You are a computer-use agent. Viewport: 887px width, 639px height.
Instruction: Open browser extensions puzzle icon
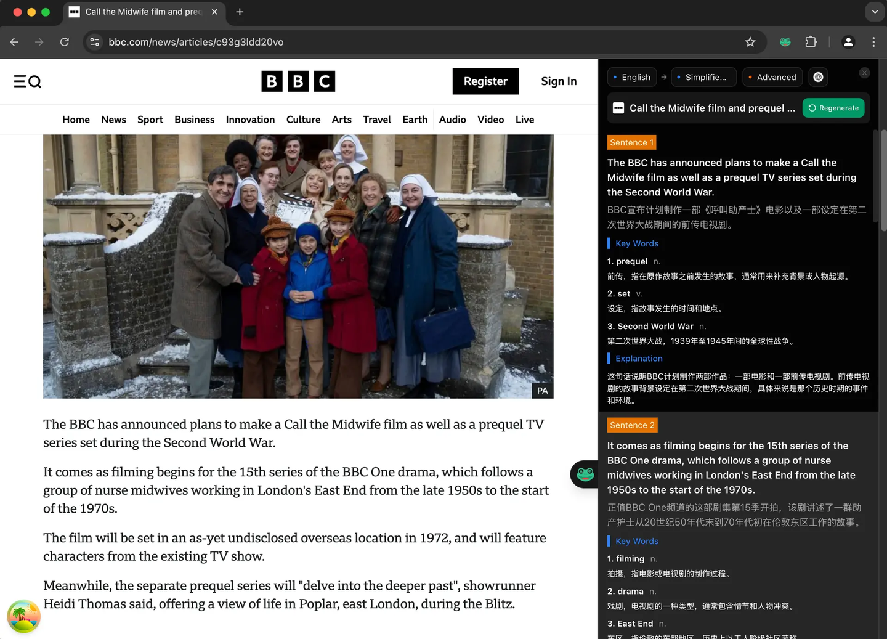point(811,42)
